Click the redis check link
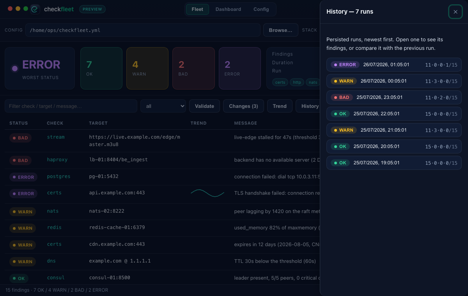468x296 pixels. (x=54, y=227)
